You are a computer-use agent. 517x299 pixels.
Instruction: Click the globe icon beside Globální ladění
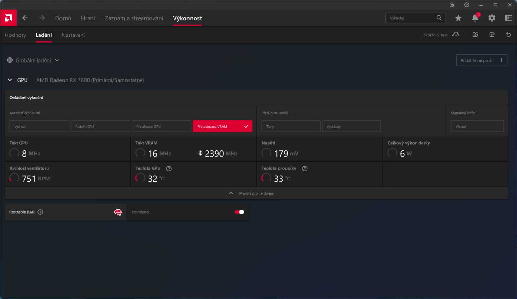[10, 60]
